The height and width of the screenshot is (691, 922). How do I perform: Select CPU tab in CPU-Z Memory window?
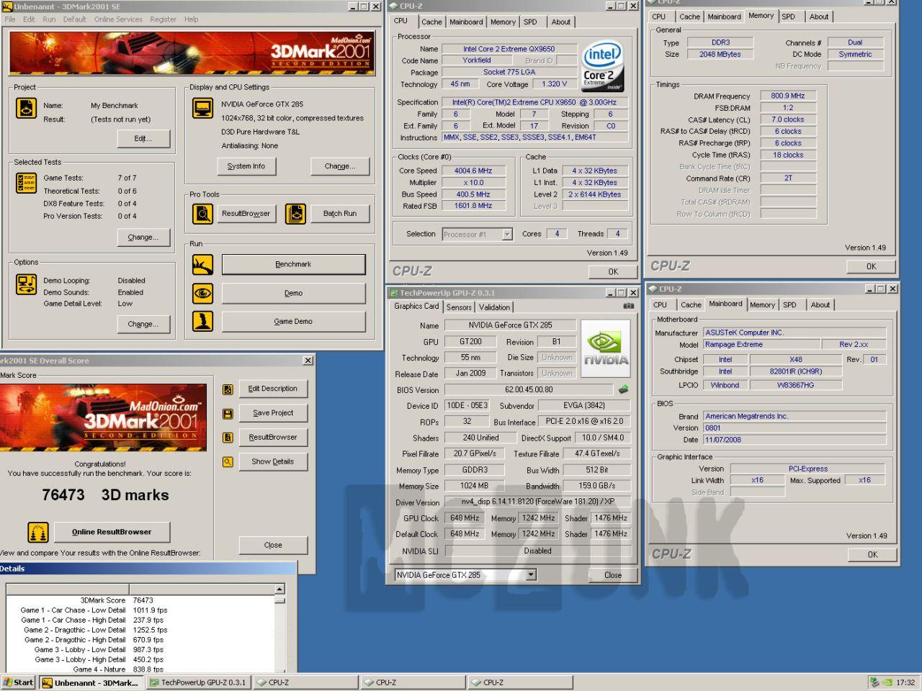click(659, 17)
